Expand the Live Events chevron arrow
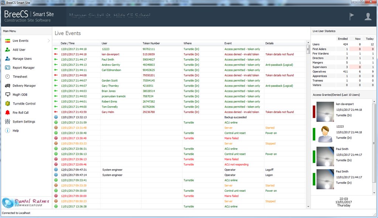Viewport: 378px width, 218px height. tap(49, 41)
